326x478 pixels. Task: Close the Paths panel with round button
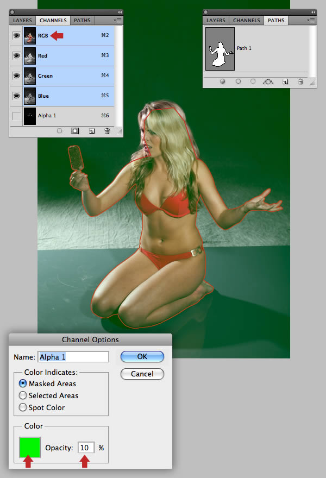click(x=206, y=12)
